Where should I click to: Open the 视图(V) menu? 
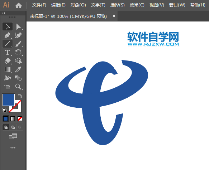[157, 5]
